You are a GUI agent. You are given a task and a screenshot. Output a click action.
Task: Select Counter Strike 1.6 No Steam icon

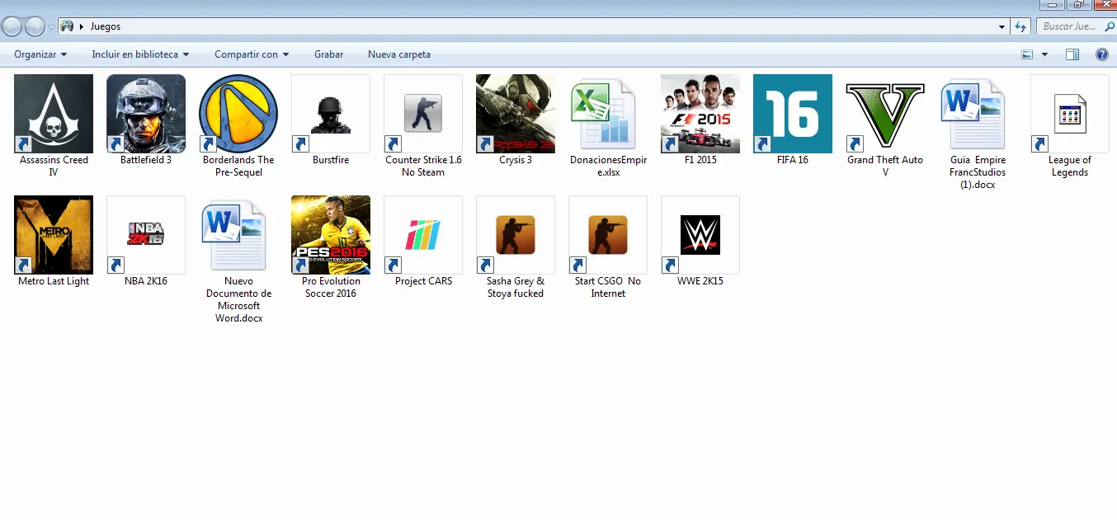(x=423, y=114)
